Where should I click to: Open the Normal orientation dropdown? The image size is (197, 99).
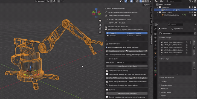pos(39,1)
